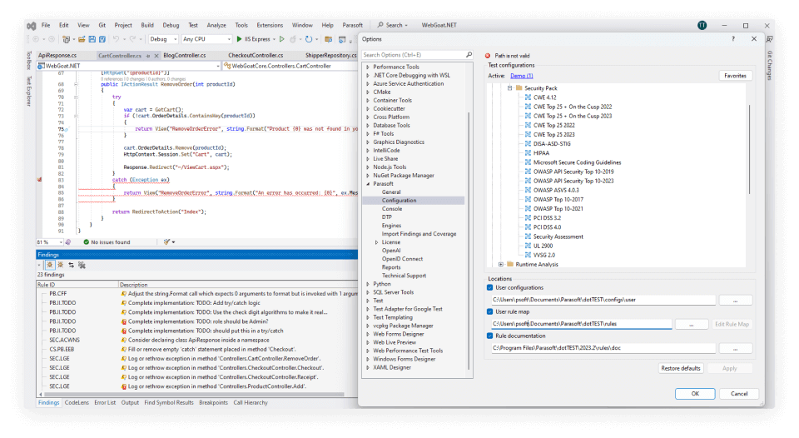Open the Analyze menu
Image resolution: width=799 pixels, height=438 pixels.
[x=216, y=25]
